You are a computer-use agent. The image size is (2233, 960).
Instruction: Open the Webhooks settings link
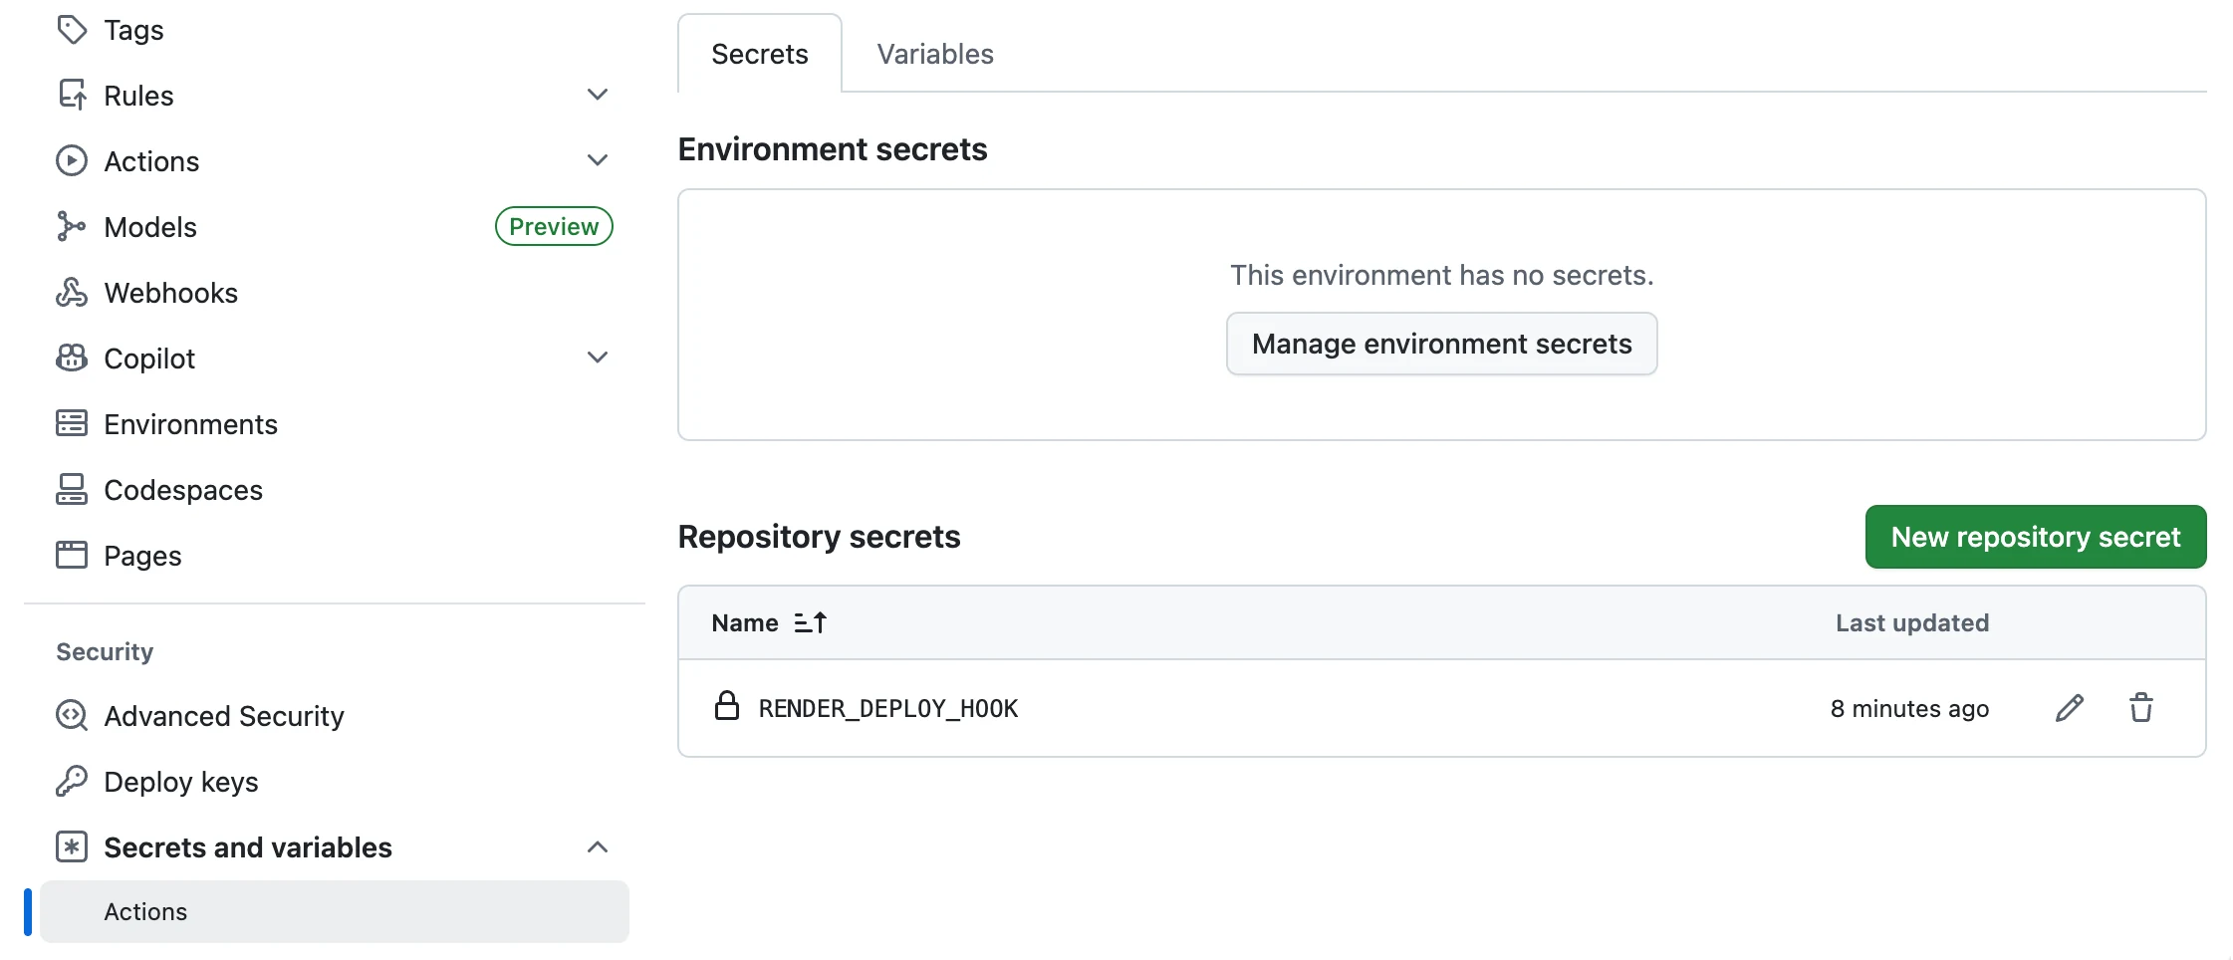click(170, 293)
